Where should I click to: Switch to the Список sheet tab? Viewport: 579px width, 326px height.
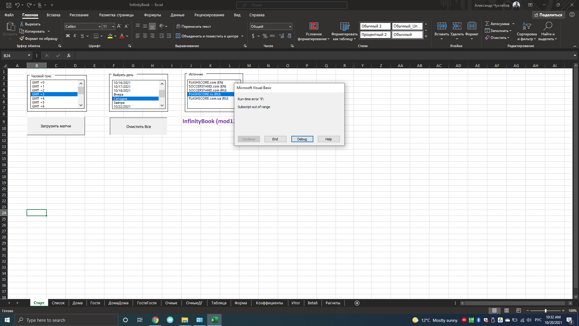point(58,303)
